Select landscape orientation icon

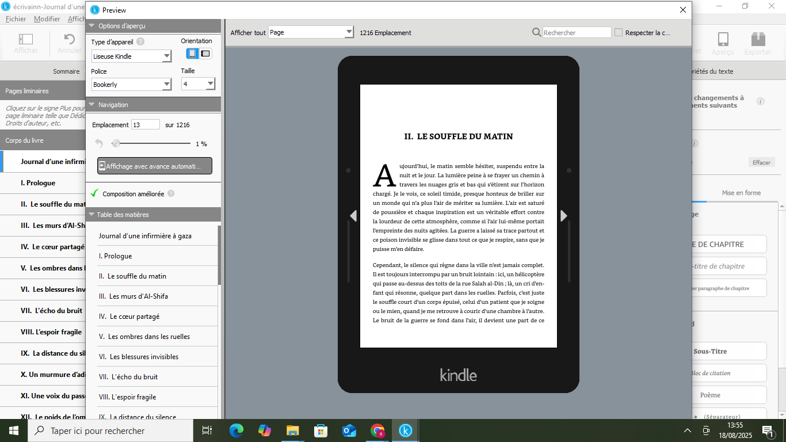(205, 54)
